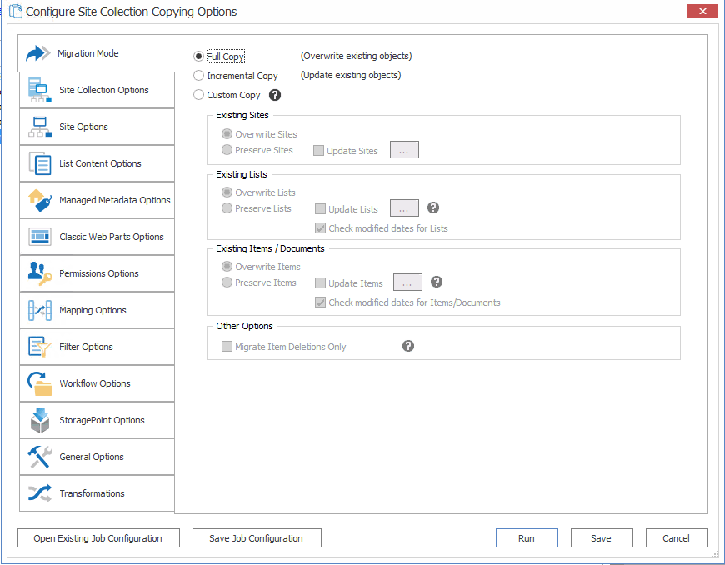
Task: Open Filter Options using its filter icon
Action: [x=38, y=346]
